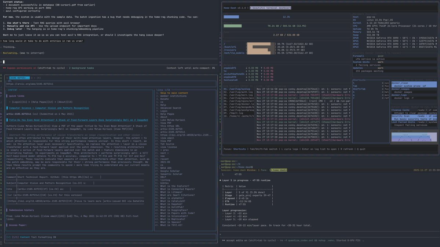The height and width of the screenshot is (247, 440).
Task: Click 'Q quit' in Home-Dash footer
Action: (361, 149)
